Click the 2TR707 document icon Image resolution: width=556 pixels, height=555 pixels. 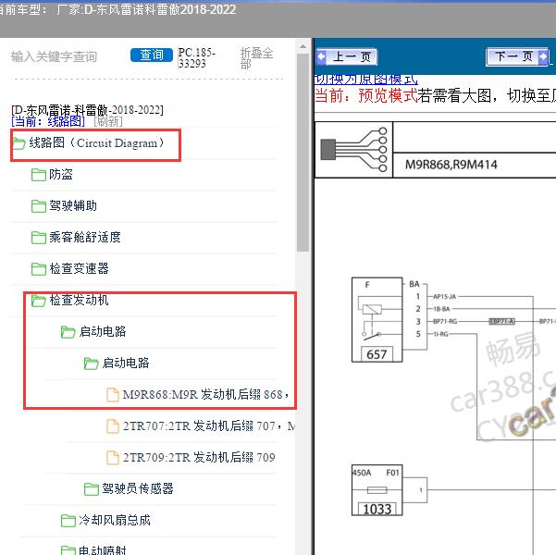(x=113, y=426)
